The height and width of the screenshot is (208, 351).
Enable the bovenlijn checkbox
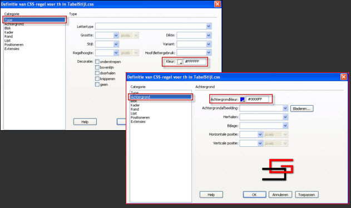click(97, 67)
